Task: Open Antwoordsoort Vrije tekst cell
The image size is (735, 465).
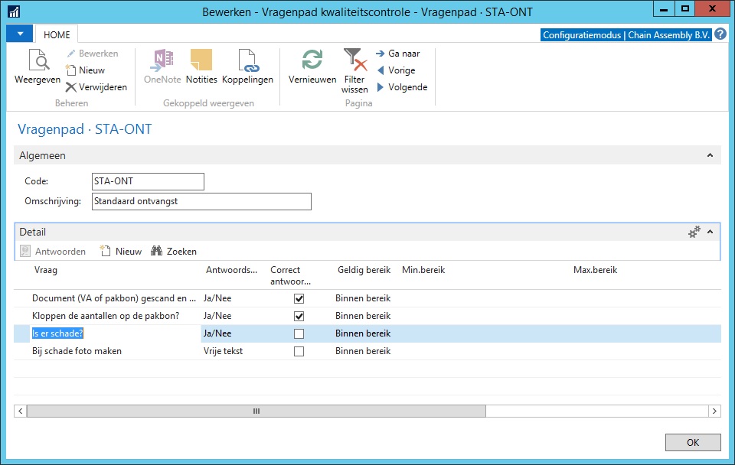Action: (223, 351)
